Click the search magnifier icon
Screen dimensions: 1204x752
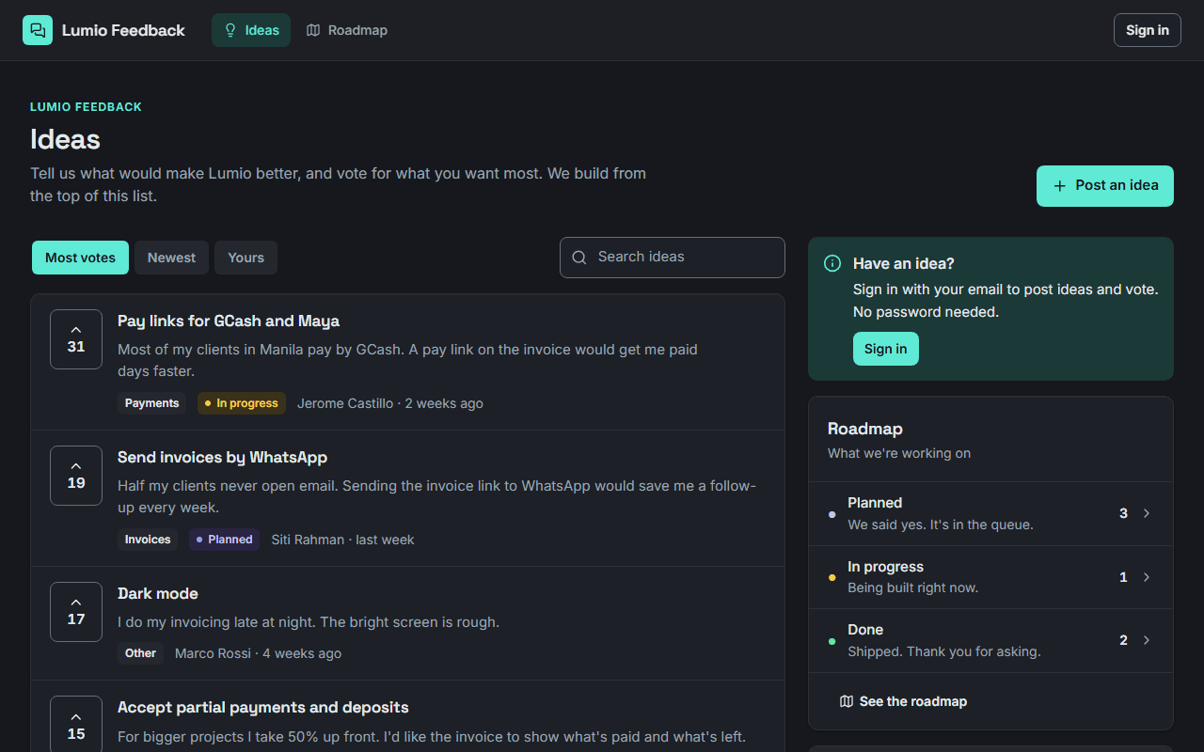579,258
